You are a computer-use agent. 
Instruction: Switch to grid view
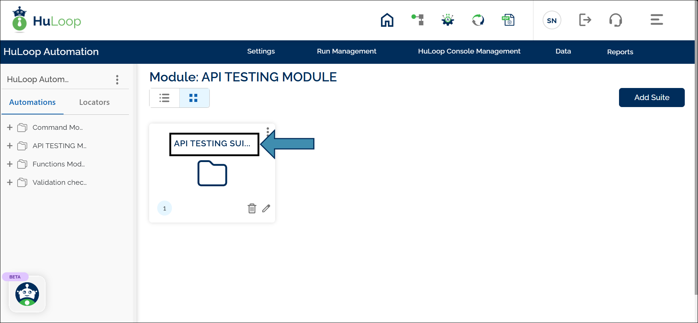click(194, 98)
